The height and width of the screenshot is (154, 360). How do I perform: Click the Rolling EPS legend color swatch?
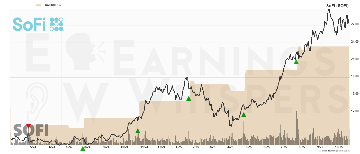click(39, 5)
